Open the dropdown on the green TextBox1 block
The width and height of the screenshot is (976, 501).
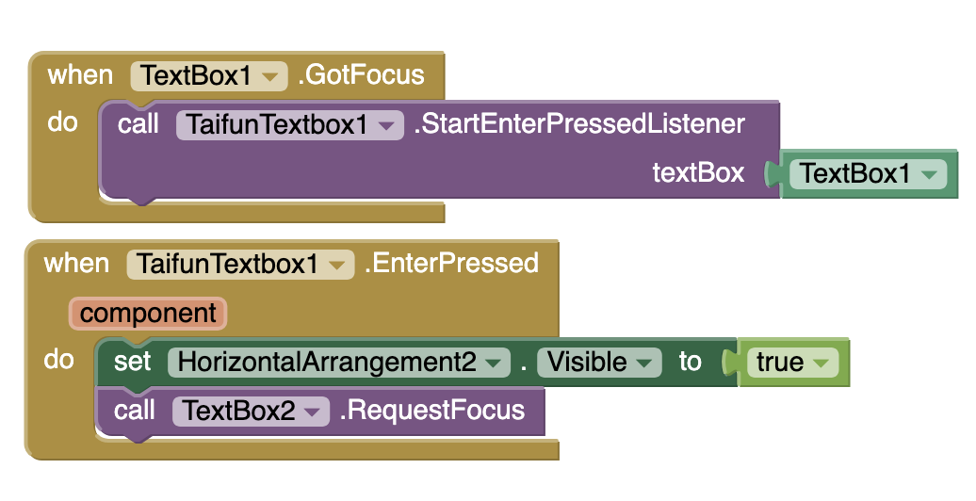[x=930, y=174]
